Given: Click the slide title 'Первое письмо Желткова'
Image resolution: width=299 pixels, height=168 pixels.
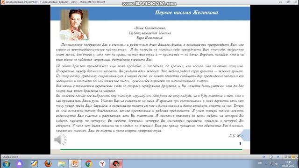Looking at the screenshot, I should 186,13.
